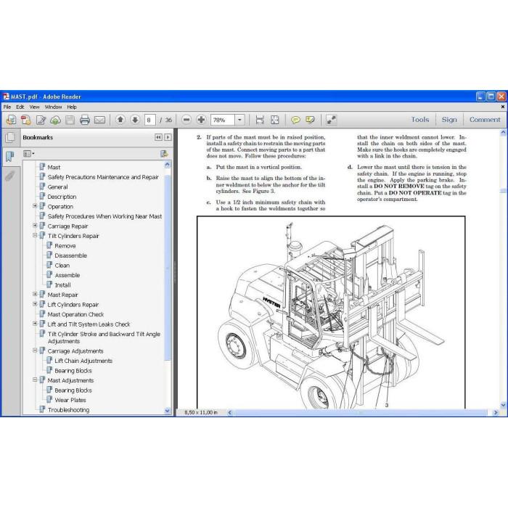Open the page thumbnails panel icon

click(x=10, y=138)
